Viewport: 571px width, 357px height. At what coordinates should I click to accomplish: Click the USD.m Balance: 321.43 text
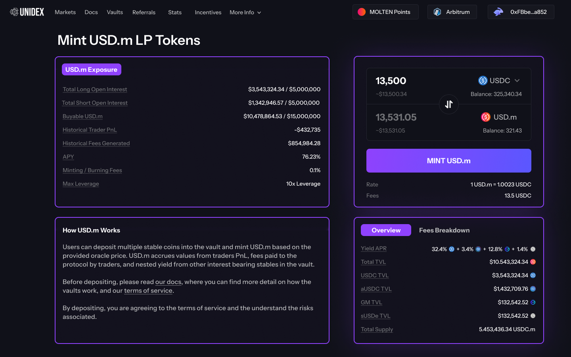502,131
